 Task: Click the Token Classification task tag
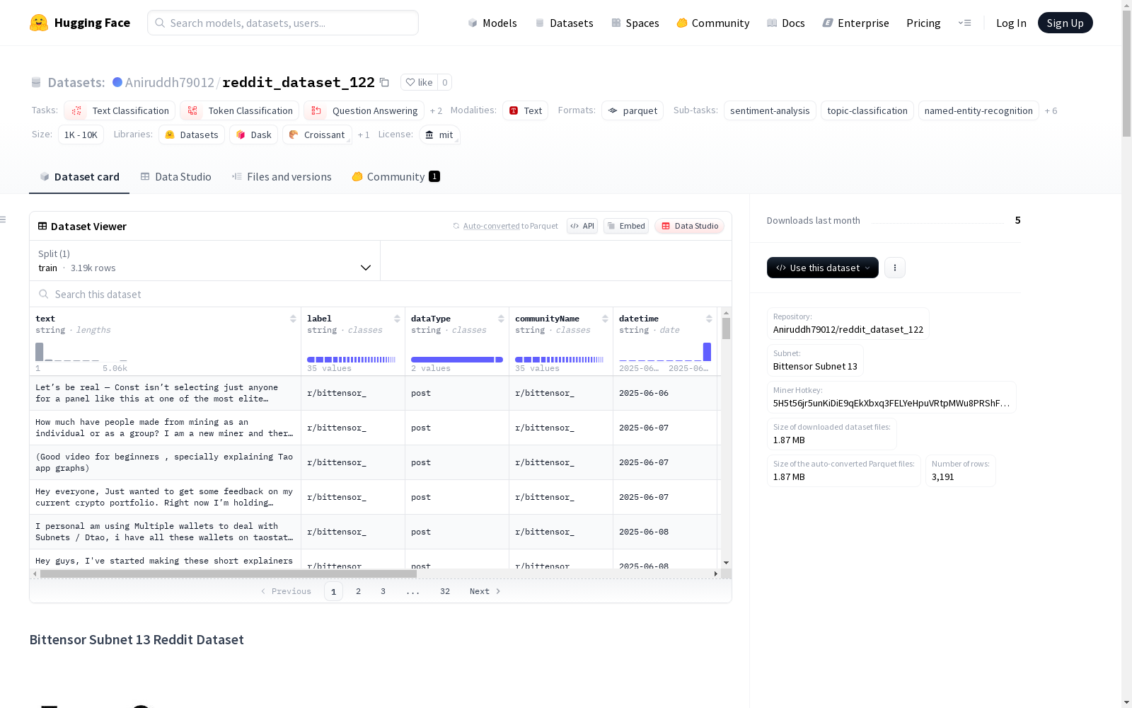click(x=239, y=110)
